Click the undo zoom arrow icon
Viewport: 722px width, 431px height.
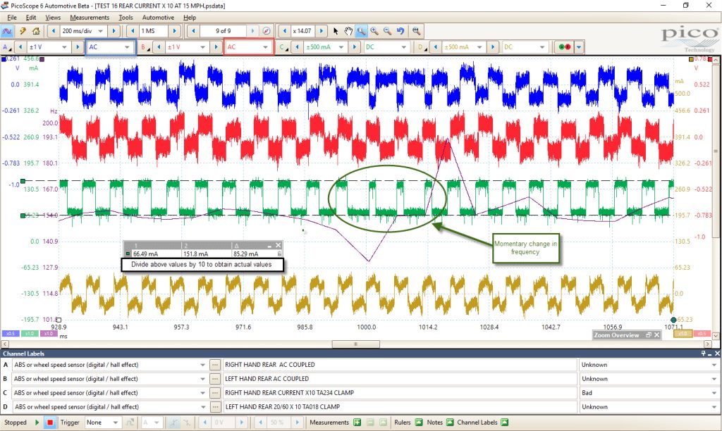(400, 31)
